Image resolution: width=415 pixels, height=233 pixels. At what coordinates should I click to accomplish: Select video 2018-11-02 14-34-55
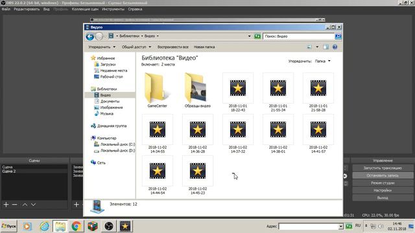pos(157,134)
